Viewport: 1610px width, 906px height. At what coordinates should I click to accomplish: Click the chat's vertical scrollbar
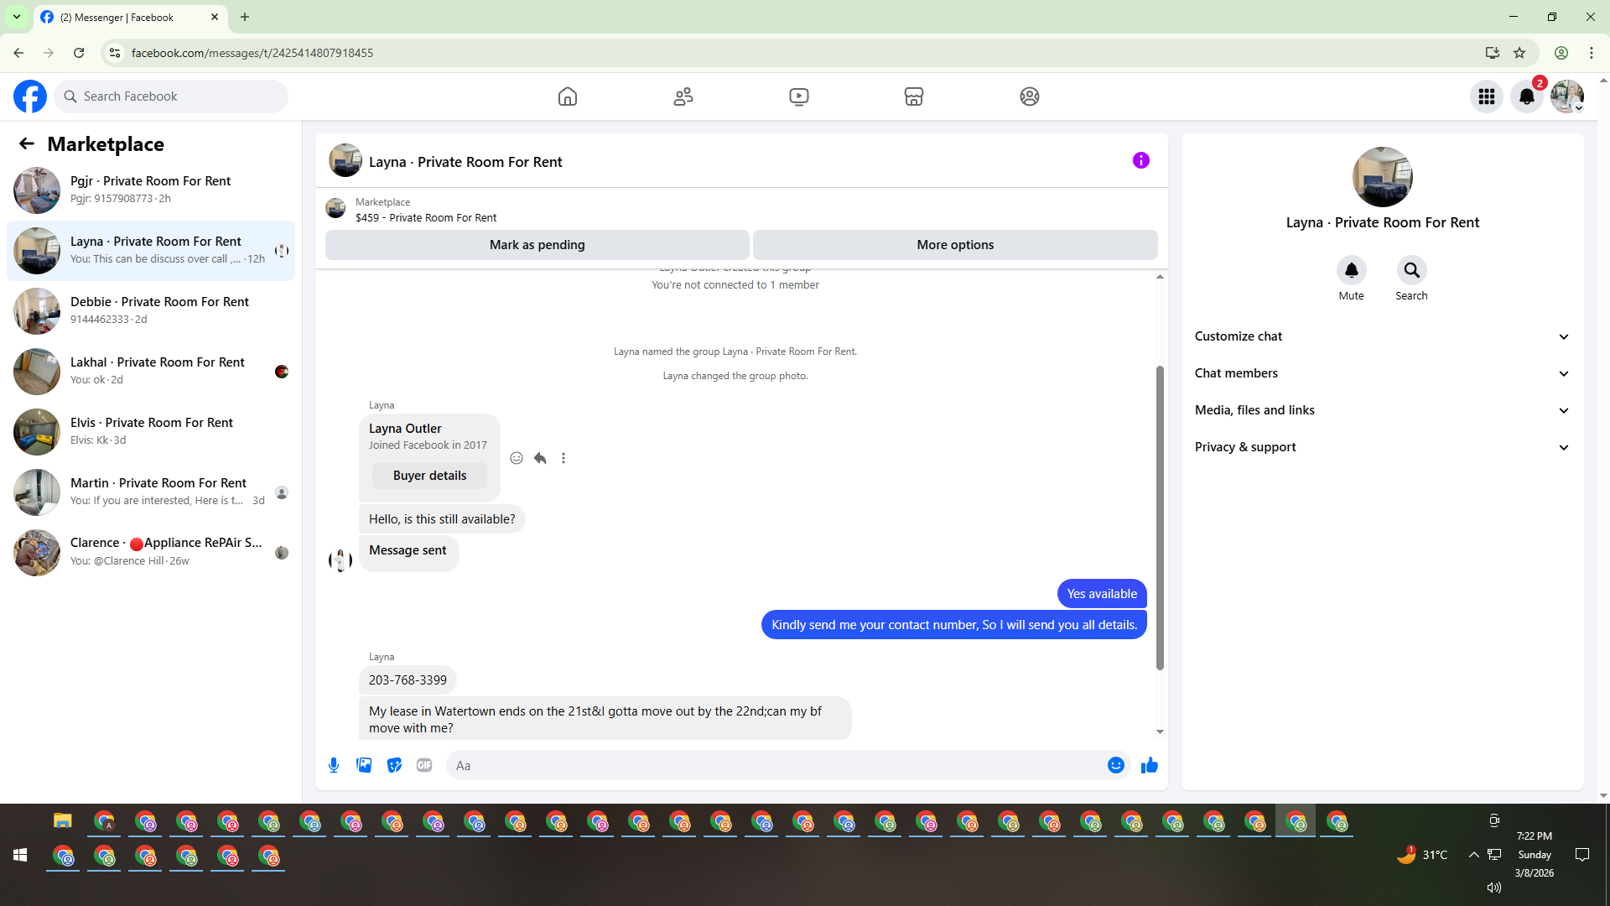coord(1160,517)
